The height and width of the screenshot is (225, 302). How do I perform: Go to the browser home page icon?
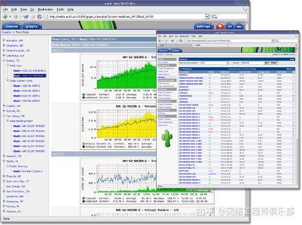39,17
